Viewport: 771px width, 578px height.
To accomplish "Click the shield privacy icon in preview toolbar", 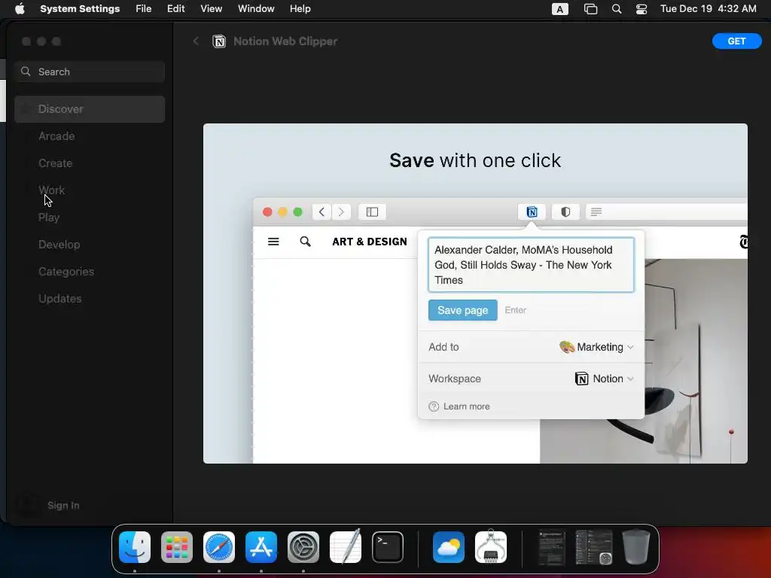I will pos(565,211).
